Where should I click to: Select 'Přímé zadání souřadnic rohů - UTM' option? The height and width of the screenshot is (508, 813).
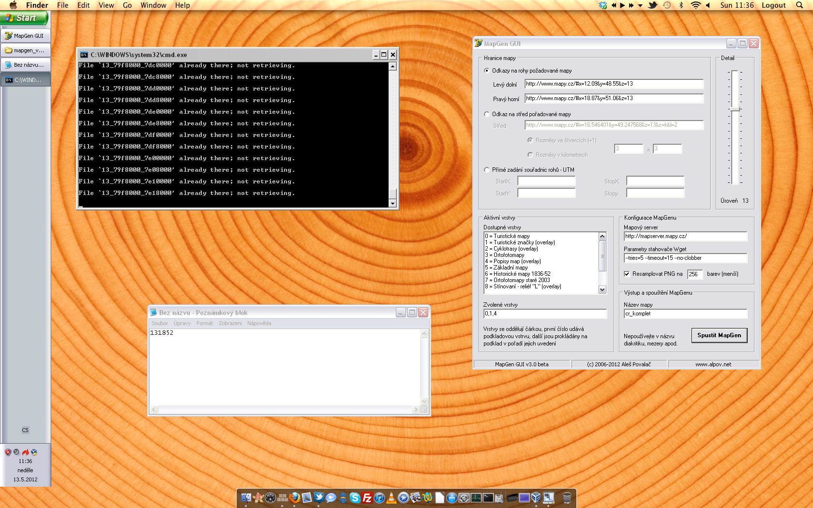tap(487, 170)
